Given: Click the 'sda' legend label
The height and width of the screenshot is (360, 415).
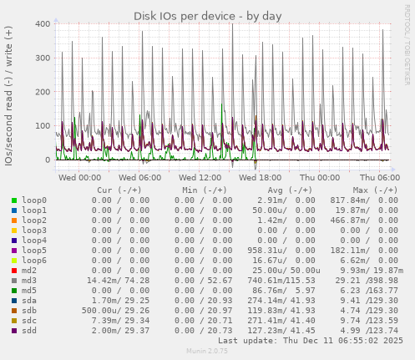Looking at the screenshot, I should tap(29, 301).
